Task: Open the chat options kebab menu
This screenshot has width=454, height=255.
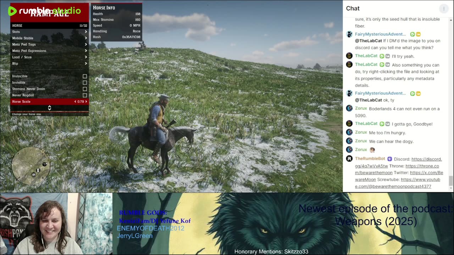Action: tap(444, 8)
